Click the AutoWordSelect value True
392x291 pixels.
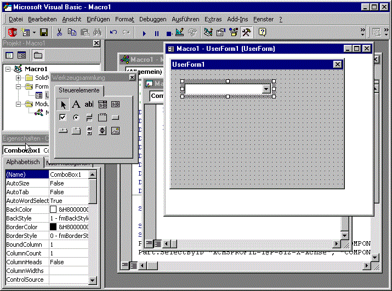(x=69, y=201)
